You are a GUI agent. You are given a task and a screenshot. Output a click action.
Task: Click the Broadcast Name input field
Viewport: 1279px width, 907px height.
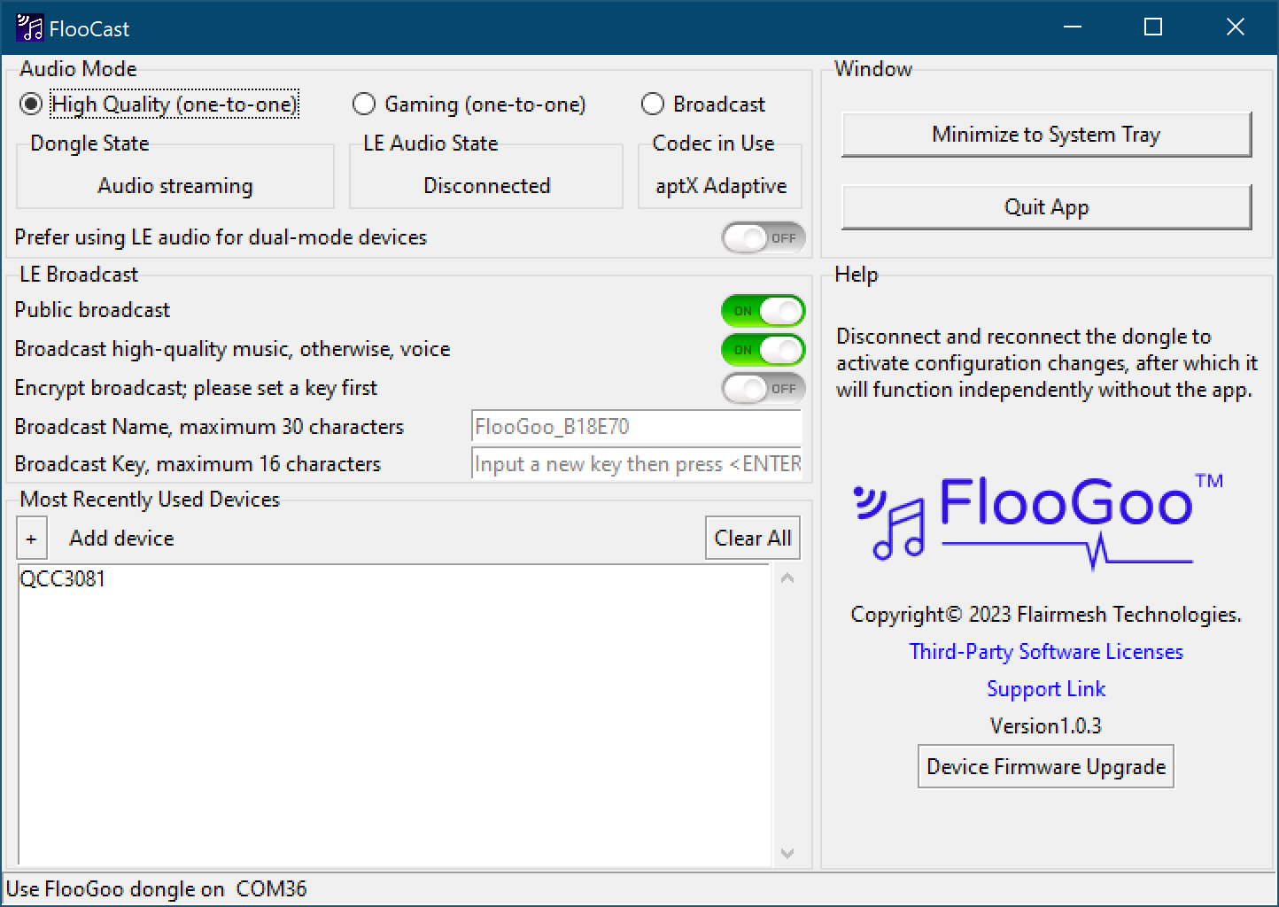[x=637, y=427]
